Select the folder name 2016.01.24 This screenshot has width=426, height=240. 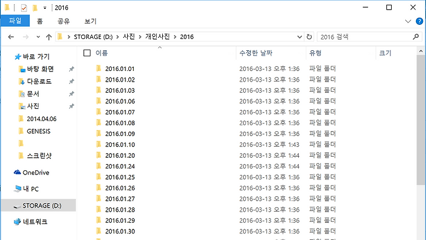(120, 167)
